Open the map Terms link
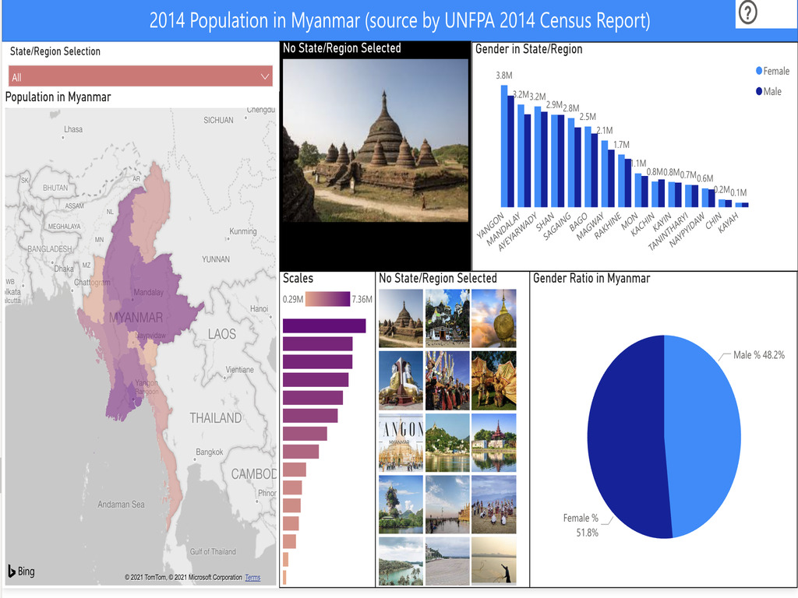 (252, 578)
